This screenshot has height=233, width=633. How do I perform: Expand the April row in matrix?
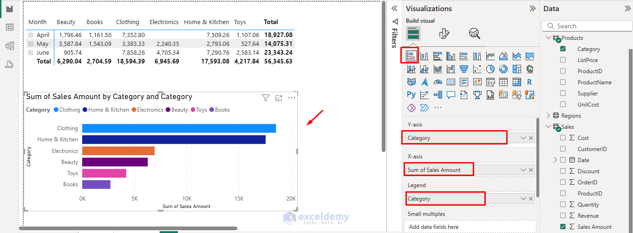tap(31, 35)
